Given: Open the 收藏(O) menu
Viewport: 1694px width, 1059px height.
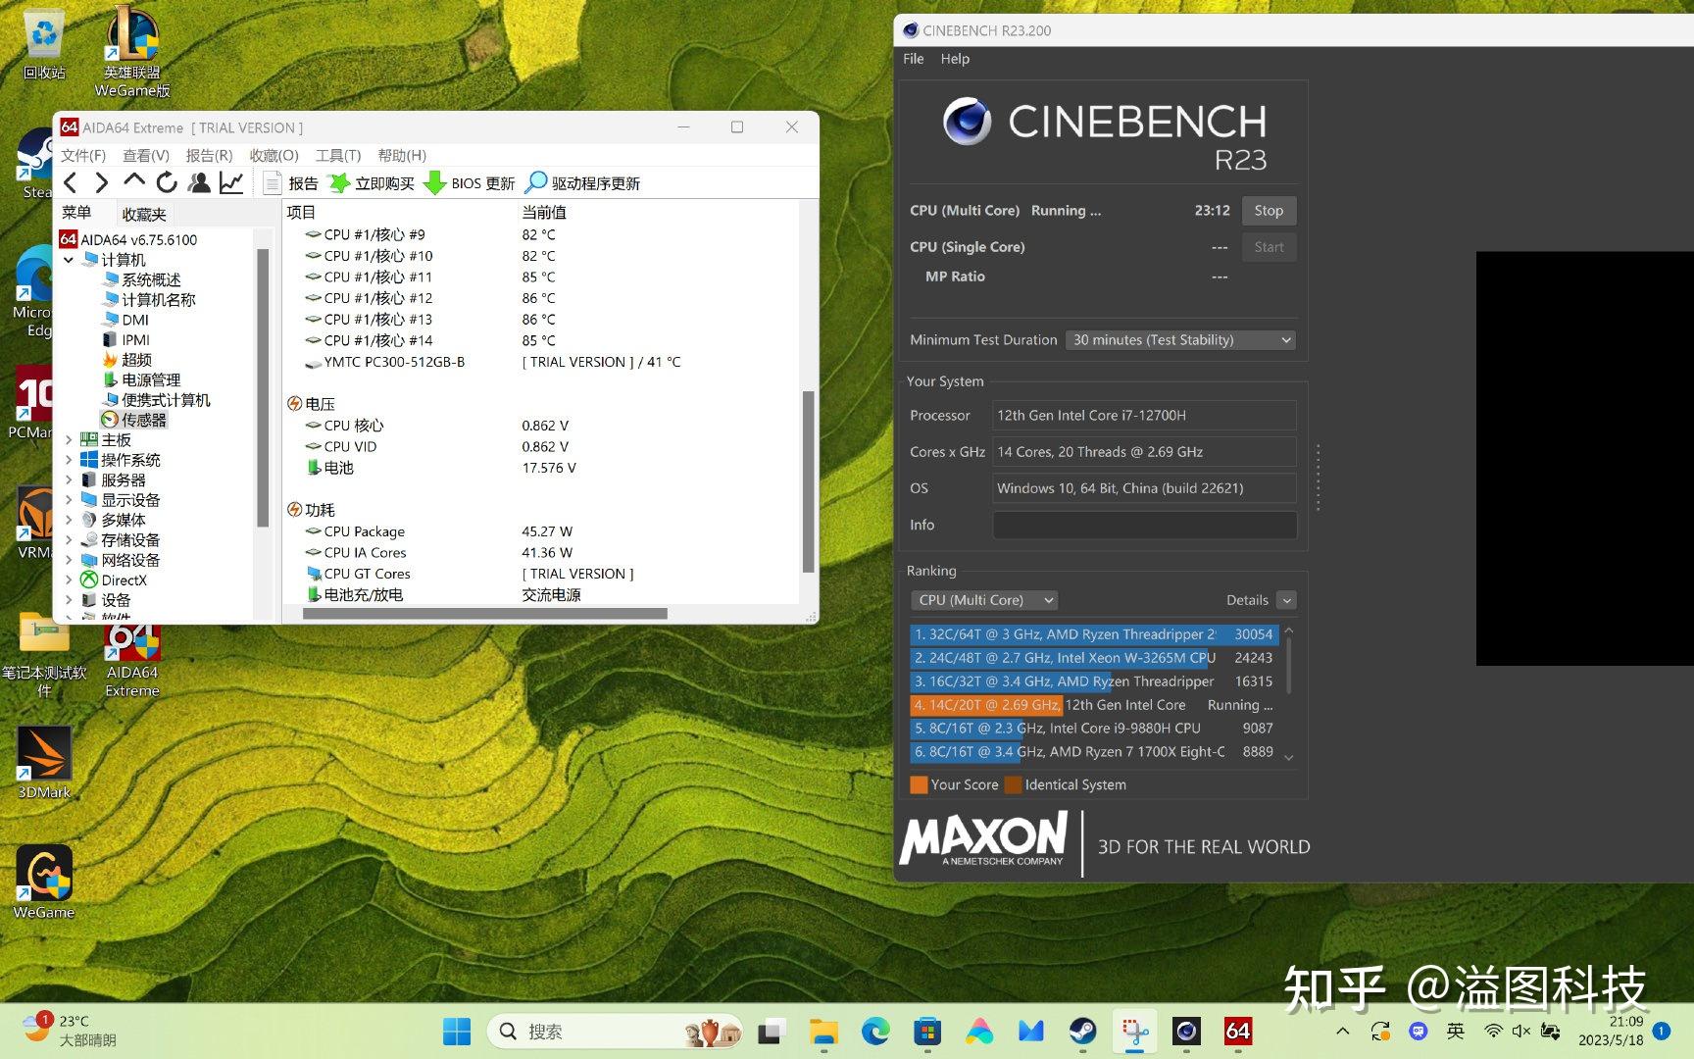Looking at the screenshot, I should tap(274, 155).
